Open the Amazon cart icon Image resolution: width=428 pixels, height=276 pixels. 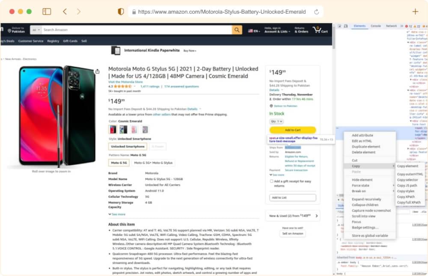[x=317, y=30]
